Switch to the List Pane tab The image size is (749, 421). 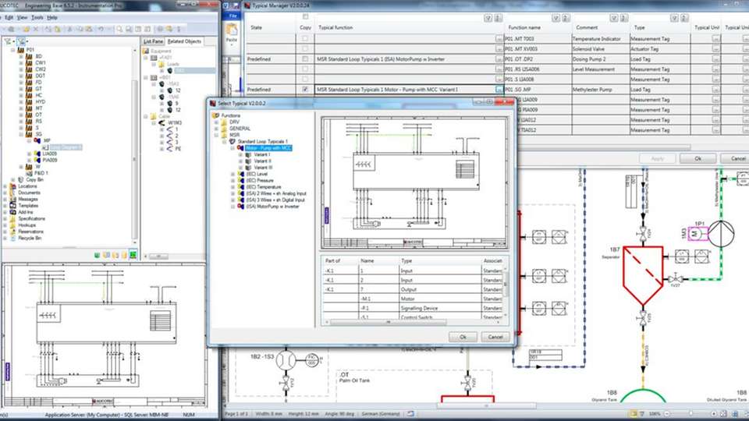click(153, 41)
